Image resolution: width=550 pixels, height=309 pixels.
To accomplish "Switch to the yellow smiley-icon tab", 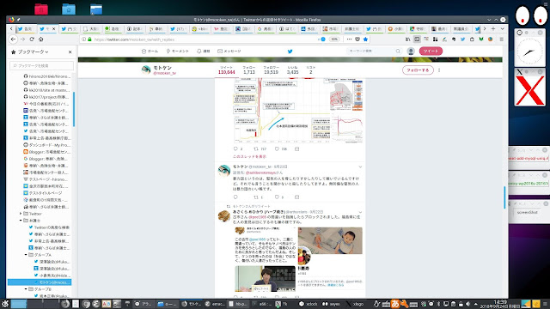I will 200,29.
